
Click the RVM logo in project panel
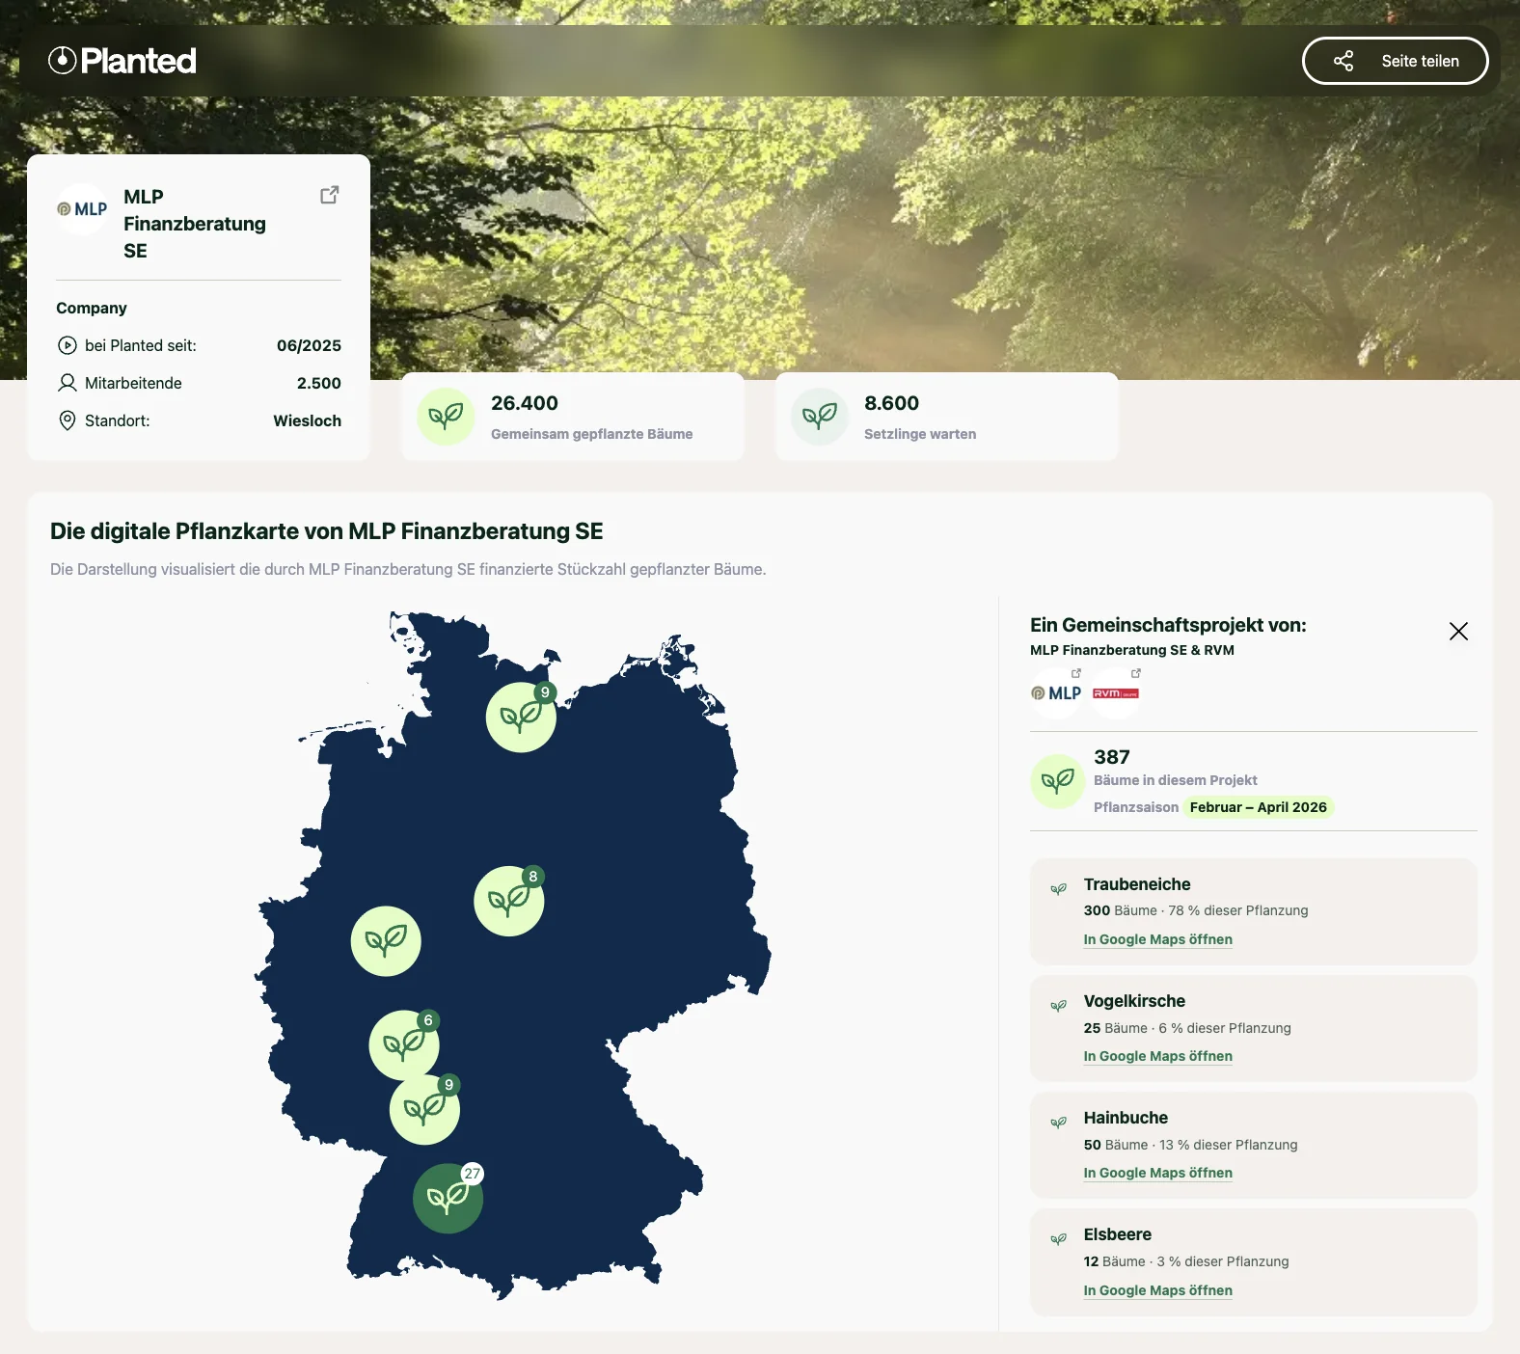click(1116, 693)
